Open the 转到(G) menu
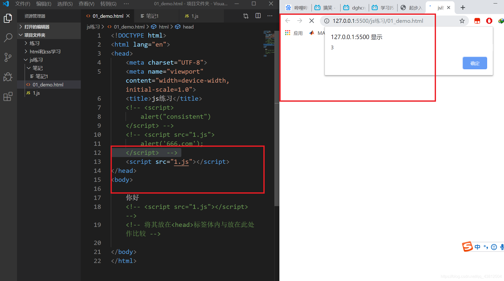 coord(108,4)
